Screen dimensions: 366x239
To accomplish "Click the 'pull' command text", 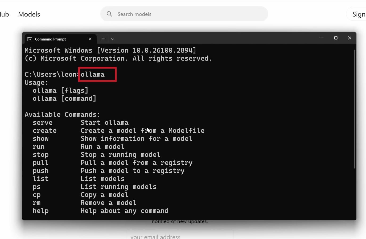I will pyautogui.click(x=40, y=163).
